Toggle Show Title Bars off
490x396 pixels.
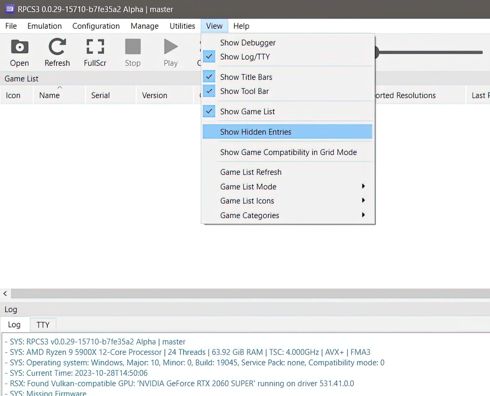246,77
